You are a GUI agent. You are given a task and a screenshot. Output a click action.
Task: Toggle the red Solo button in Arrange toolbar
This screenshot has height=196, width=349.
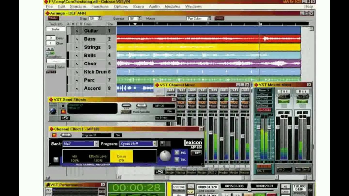[x=53, y=18]
